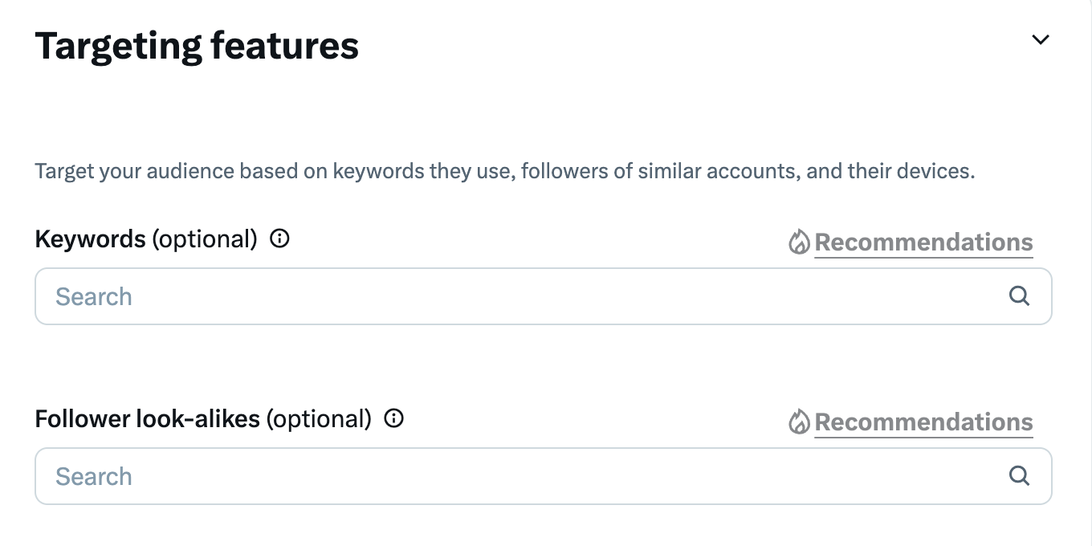View the Keywords tooltip via its circled-i icon

(279, 238)
